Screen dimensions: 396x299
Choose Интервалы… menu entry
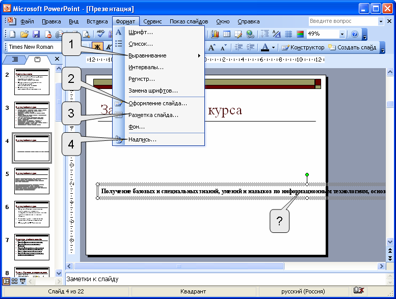point(159,67)
